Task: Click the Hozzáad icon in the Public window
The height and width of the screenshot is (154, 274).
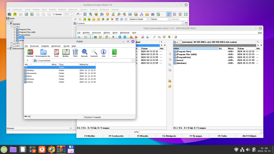Action: 30,53
